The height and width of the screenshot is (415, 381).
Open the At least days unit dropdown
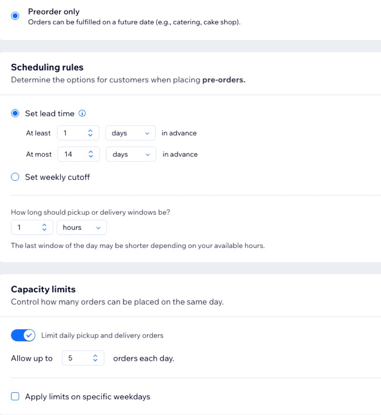tap(130, 133)
